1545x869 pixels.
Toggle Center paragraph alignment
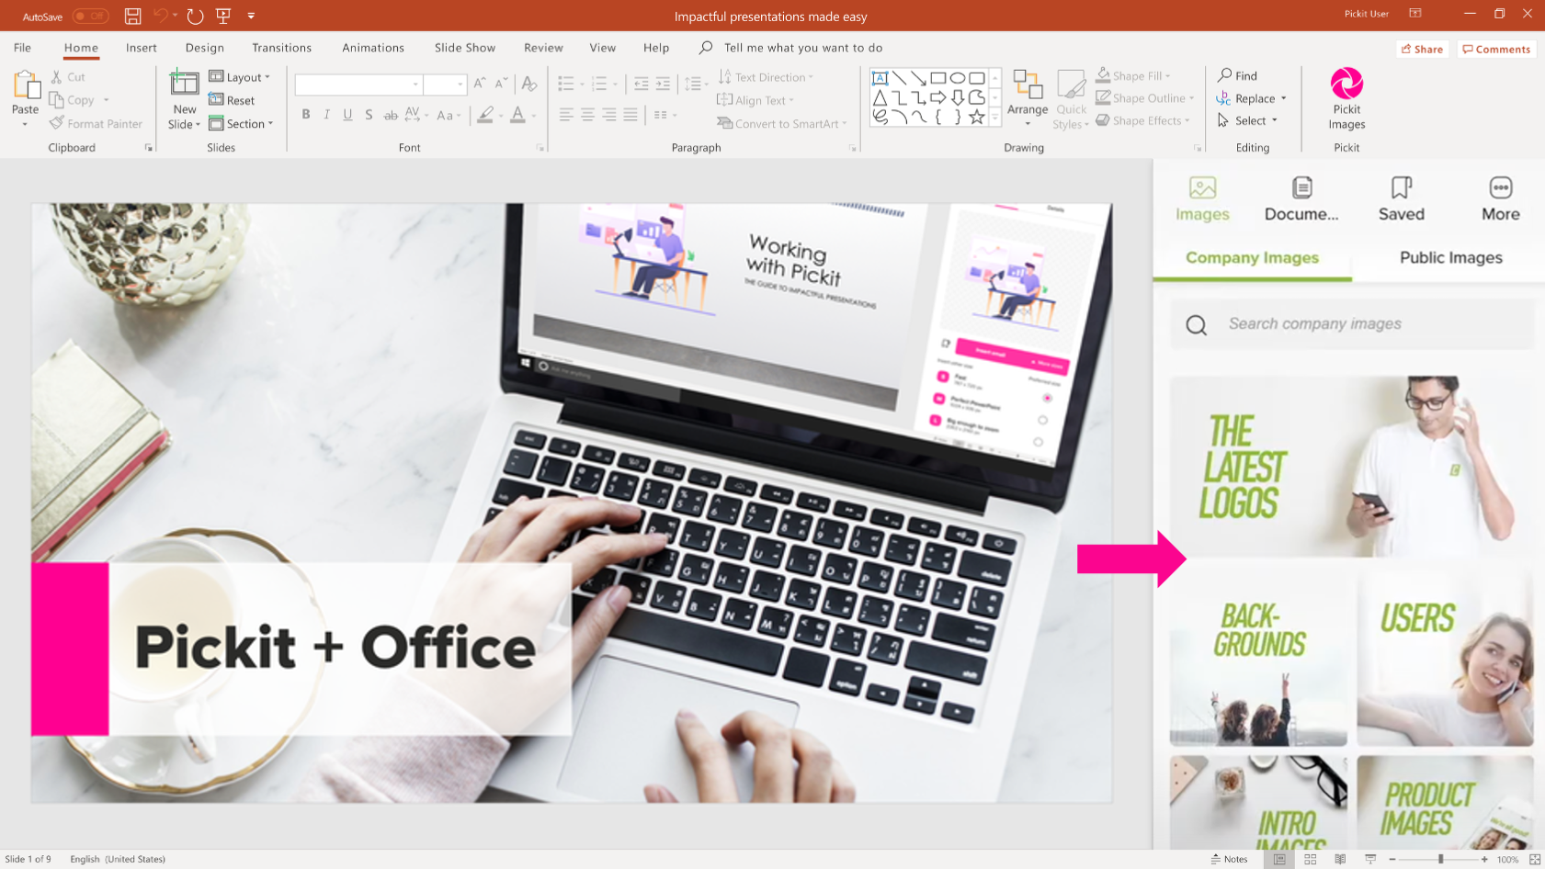click(x=587, y=115)
